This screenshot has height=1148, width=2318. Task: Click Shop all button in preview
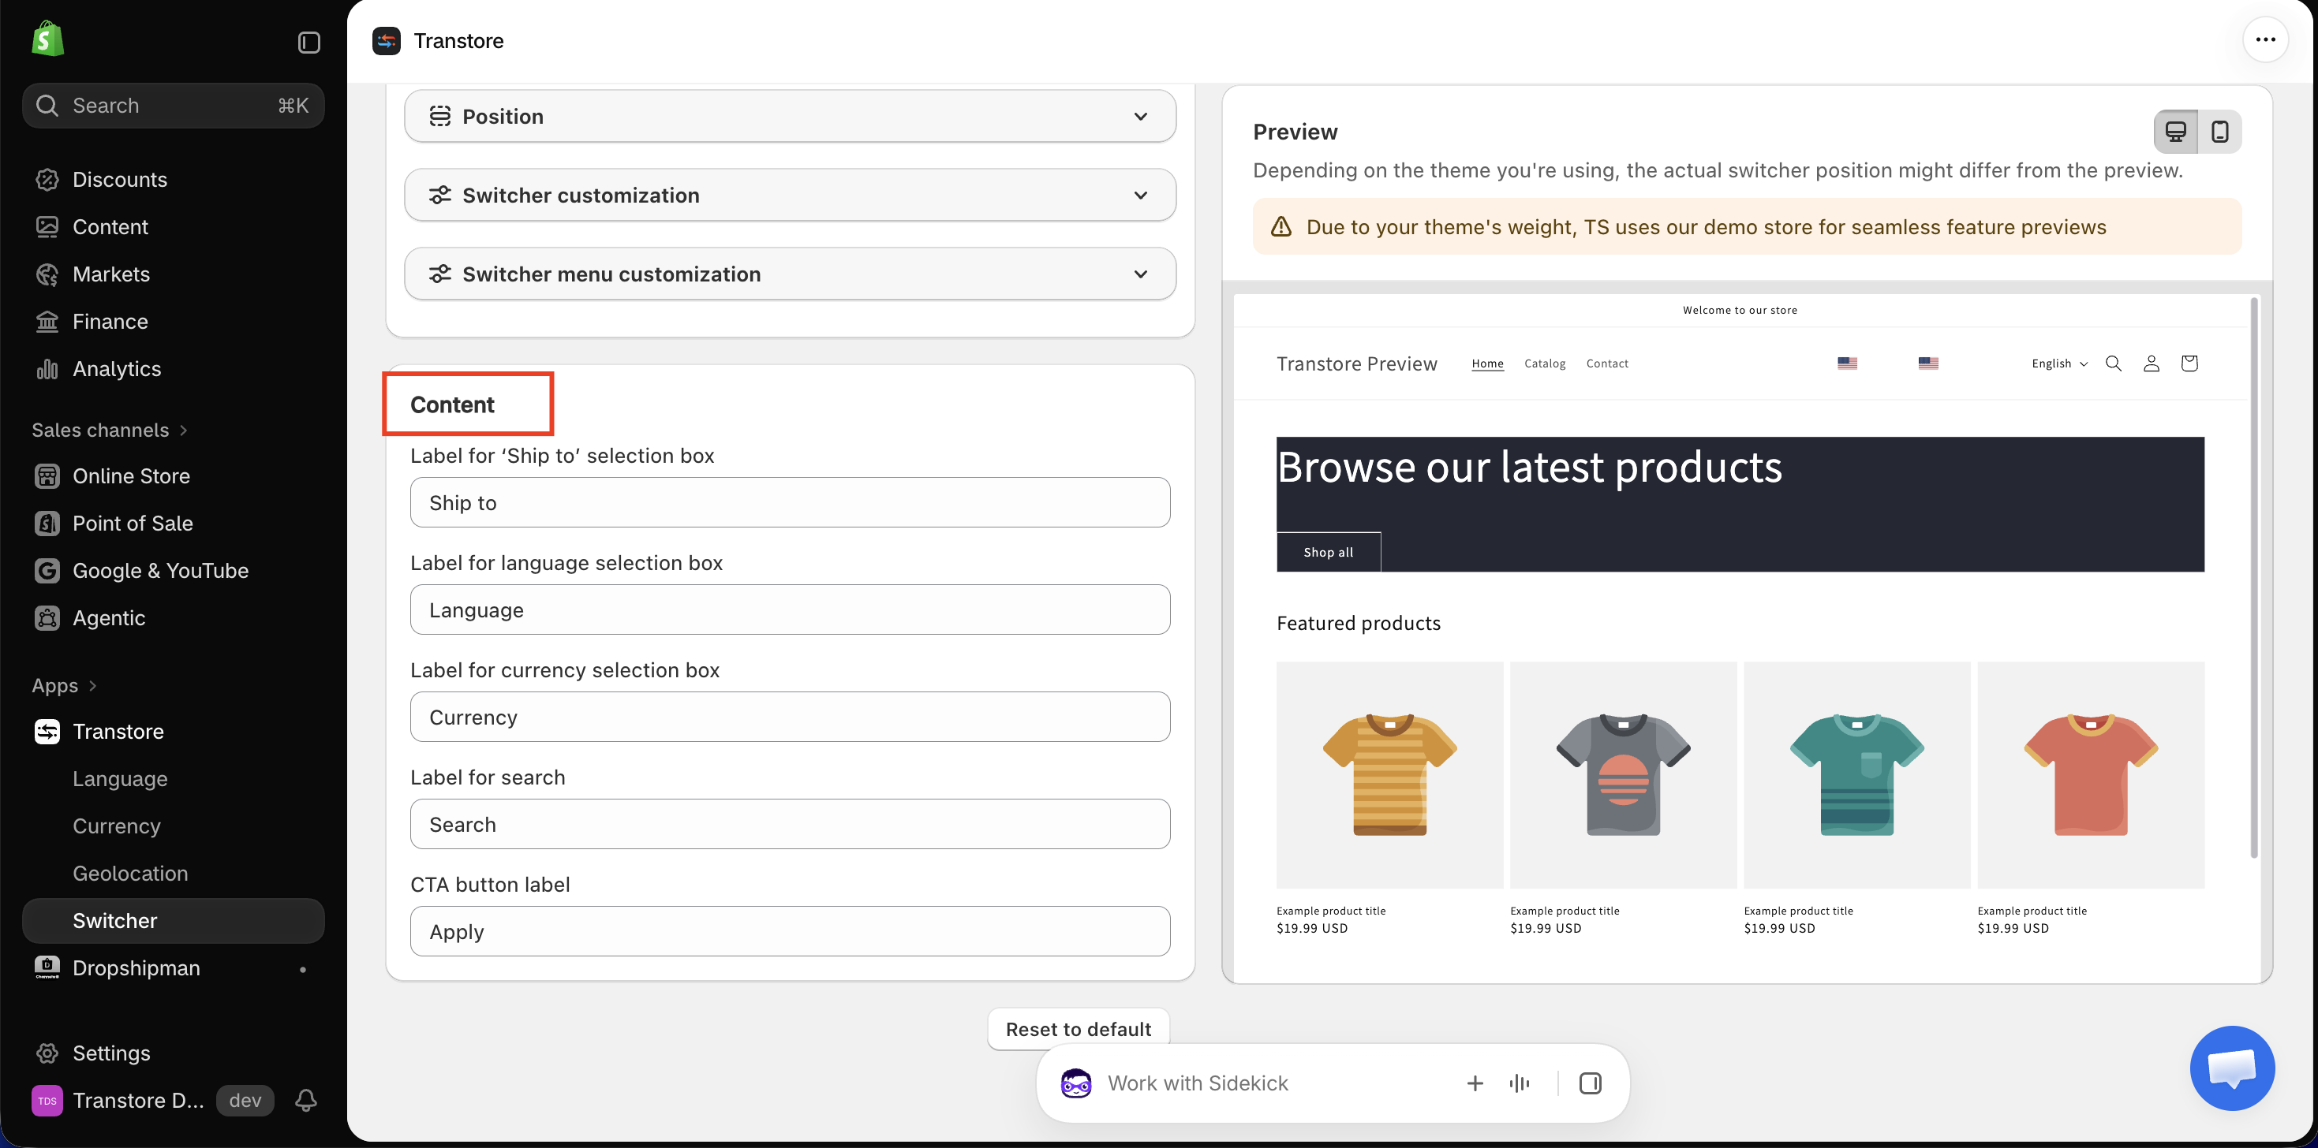(1328, 552)
